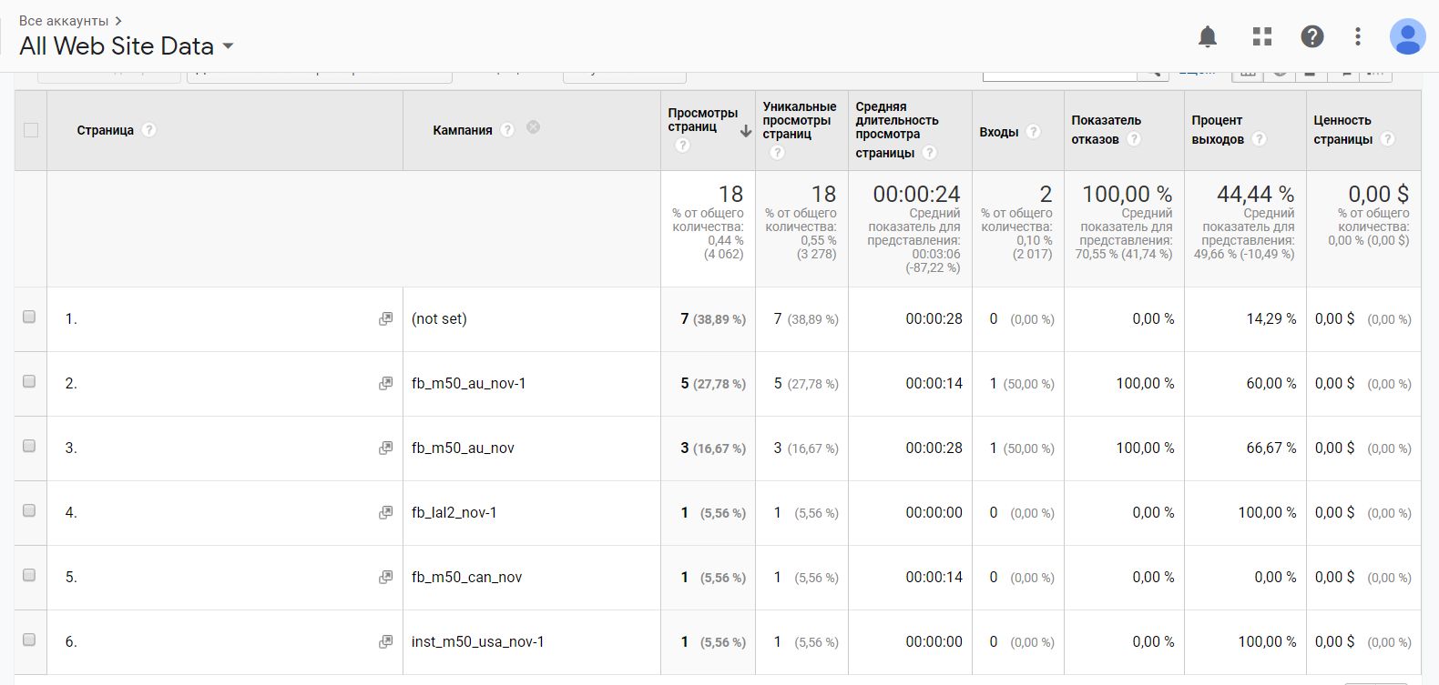This screenshot has height=685, width=1439.
Task: Go to Все аккаунты breadcrumb
Action: (64, 20)
